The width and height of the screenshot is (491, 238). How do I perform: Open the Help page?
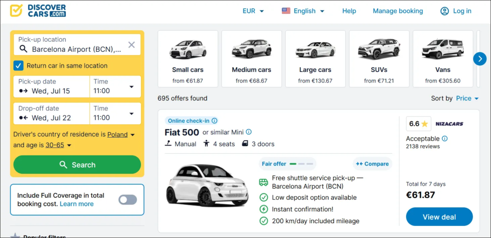(x=349, y=11)
